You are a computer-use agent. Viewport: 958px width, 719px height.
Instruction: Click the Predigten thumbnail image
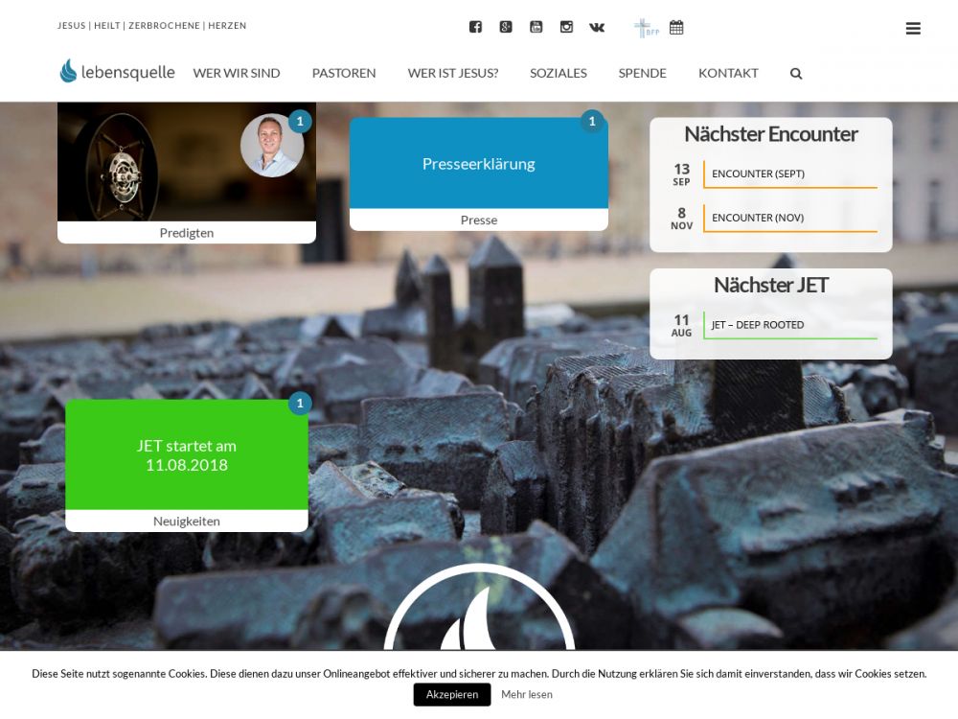[187, 162]
